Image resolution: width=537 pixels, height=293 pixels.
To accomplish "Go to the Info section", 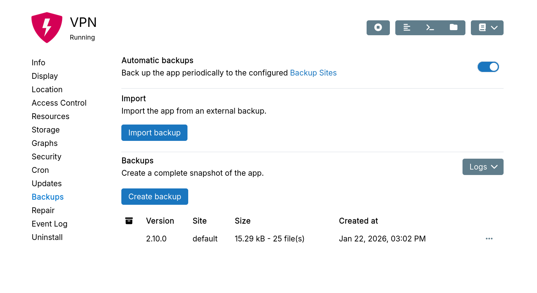I will pos(39,62).
